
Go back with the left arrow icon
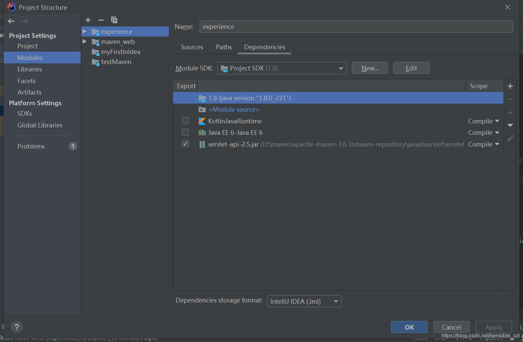[x=11, y=21]
